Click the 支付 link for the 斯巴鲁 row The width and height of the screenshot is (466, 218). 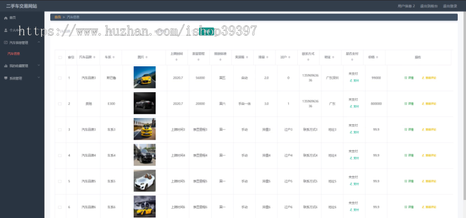354,81
